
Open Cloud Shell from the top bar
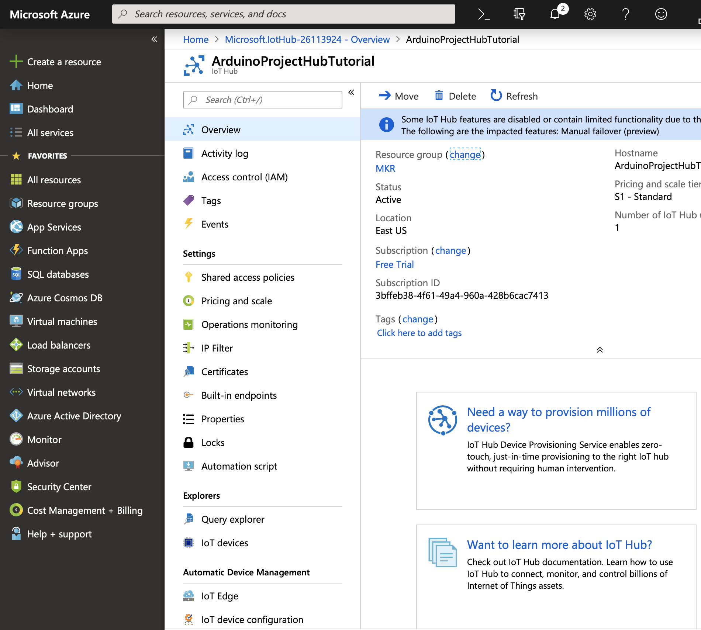[x=484, y=14]
